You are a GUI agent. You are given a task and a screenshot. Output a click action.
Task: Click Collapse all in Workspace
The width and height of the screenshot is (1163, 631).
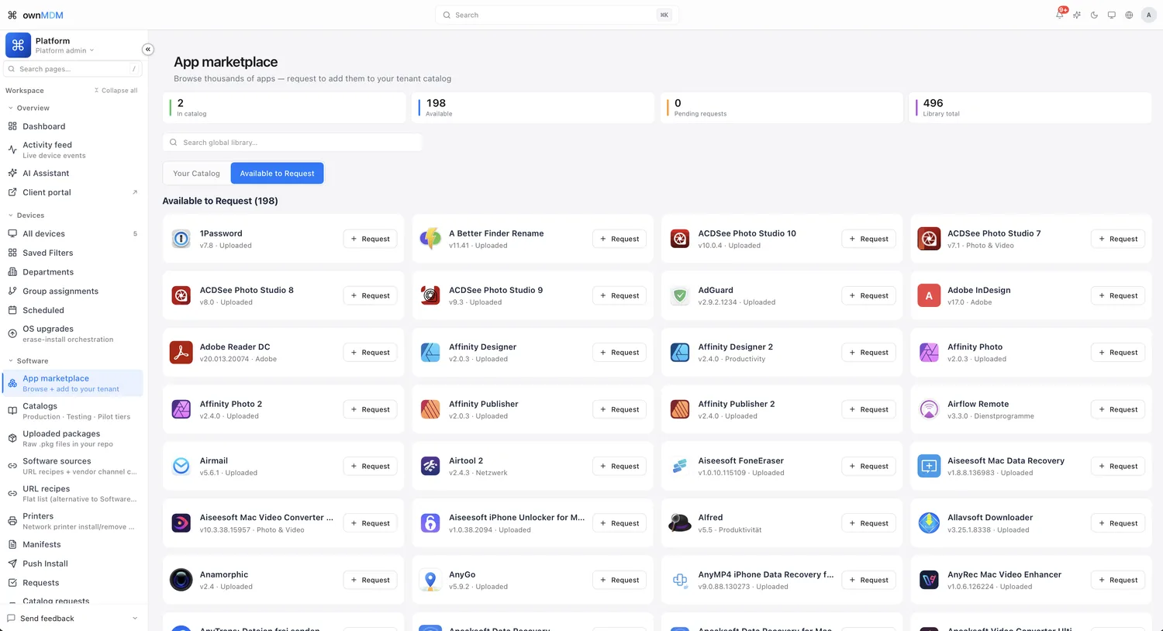coord(116,91)
